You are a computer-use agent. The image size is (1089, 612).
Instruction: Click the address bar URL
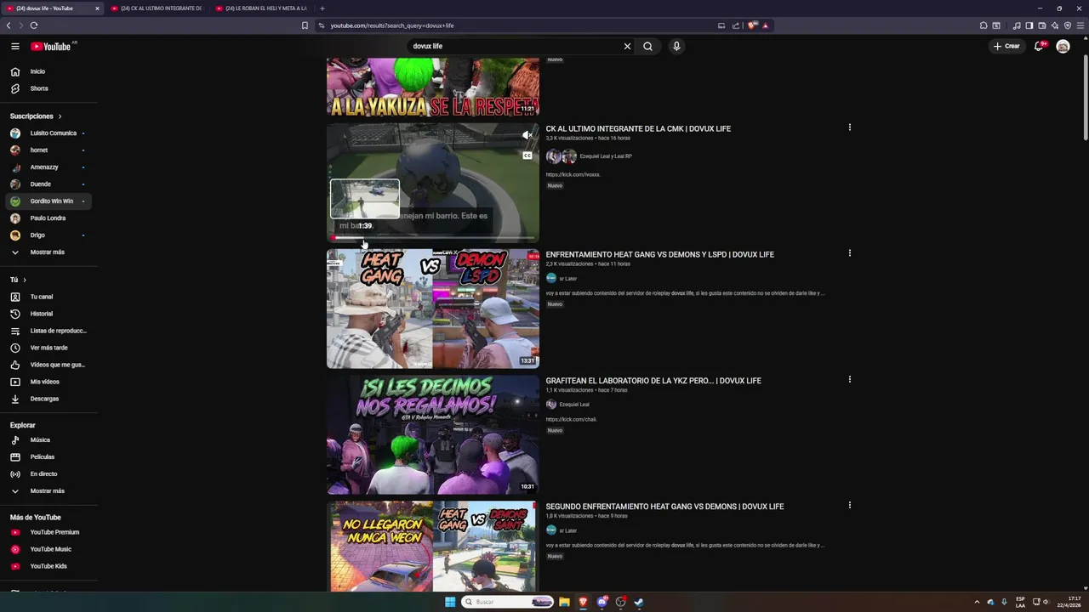click(x=392, y=25)
